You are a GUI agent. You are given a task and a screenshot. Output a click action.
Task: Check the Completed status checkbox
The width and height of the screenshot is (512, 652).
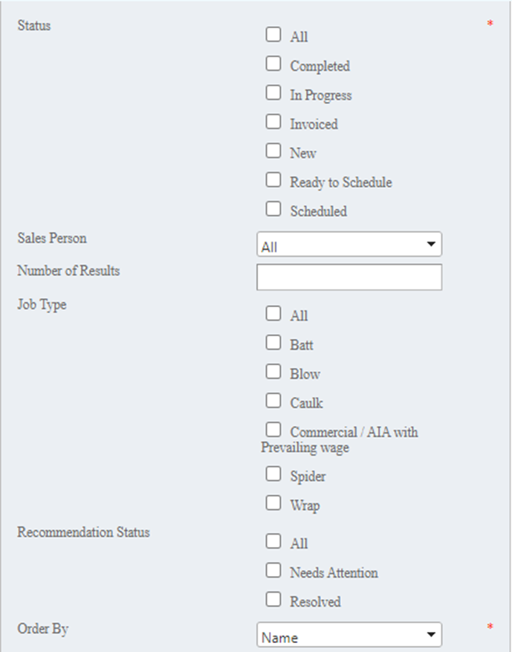(273, 64)
